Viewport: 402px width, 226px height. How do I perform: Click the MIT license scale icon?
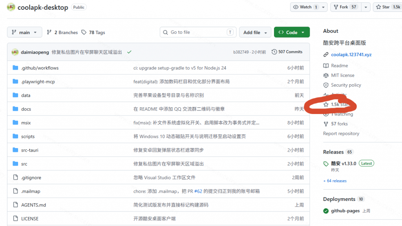pos(326,76)
